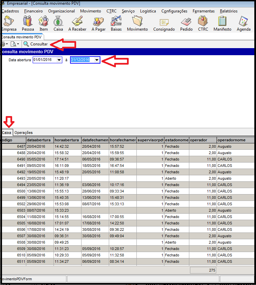
Task: Switch to the Operações tab
Action: [24, 133]
